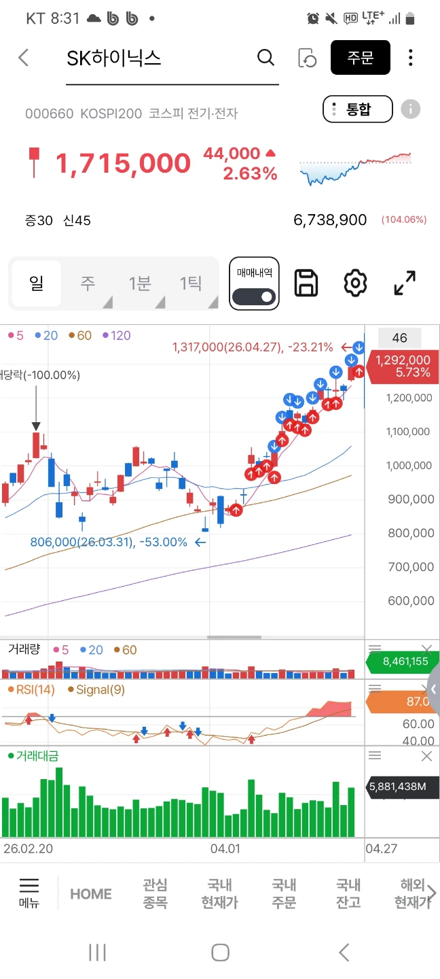Tap the recent history refresh icon
Screen dimensions: 440x979
click(308, 58)
